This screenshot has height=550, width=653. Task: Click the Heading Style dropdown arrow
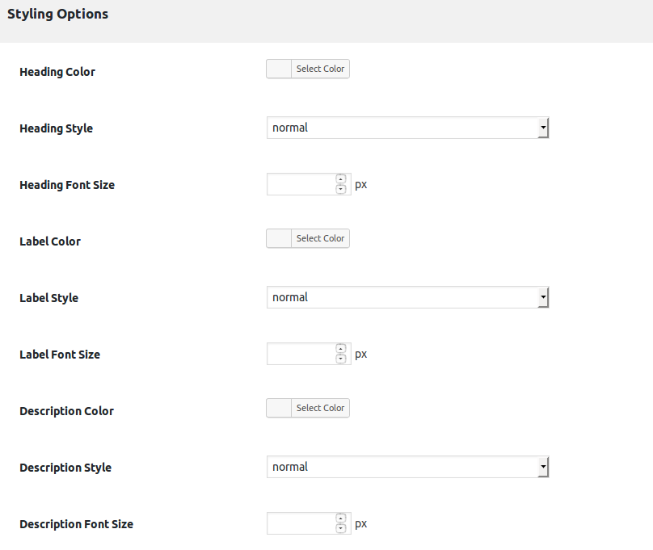pos(543,128)
